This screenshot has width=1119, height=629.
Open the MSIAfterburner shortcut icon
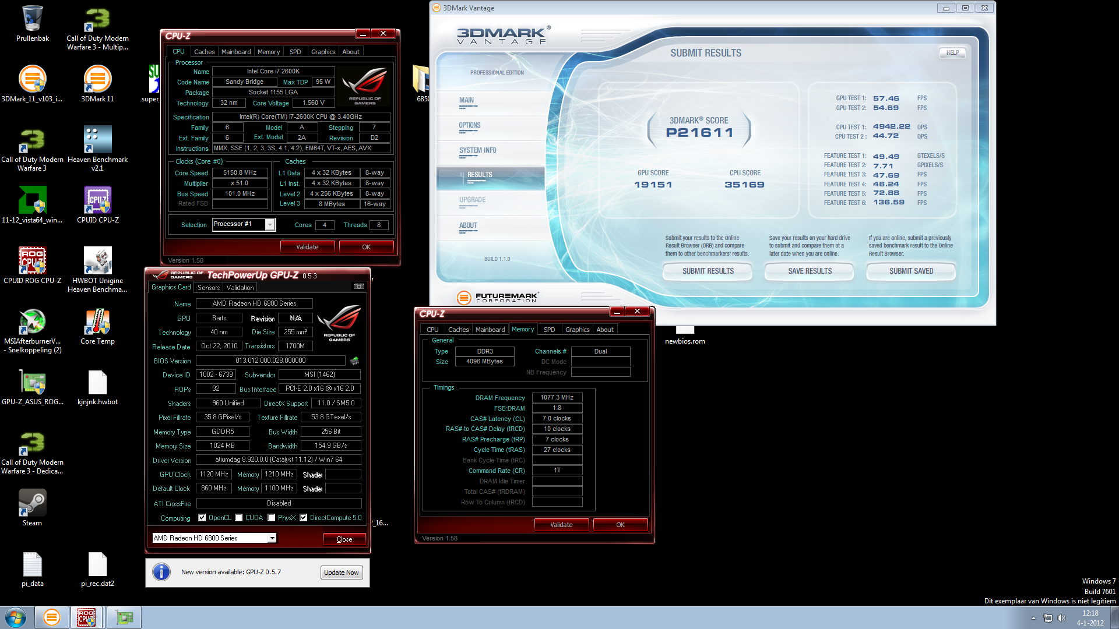33,330
